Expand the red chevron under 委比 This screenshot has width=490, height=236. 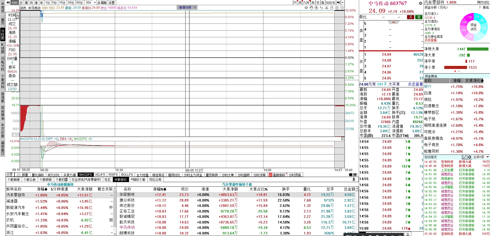click(394, 22)
